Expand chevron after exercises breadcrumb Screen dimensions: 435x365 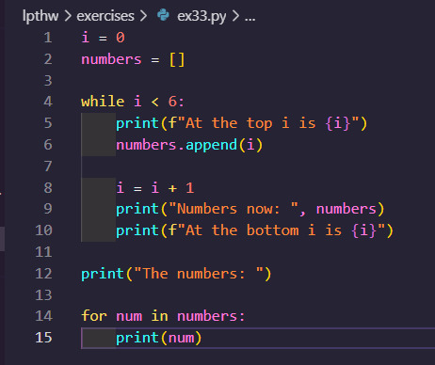coord(143,16)
